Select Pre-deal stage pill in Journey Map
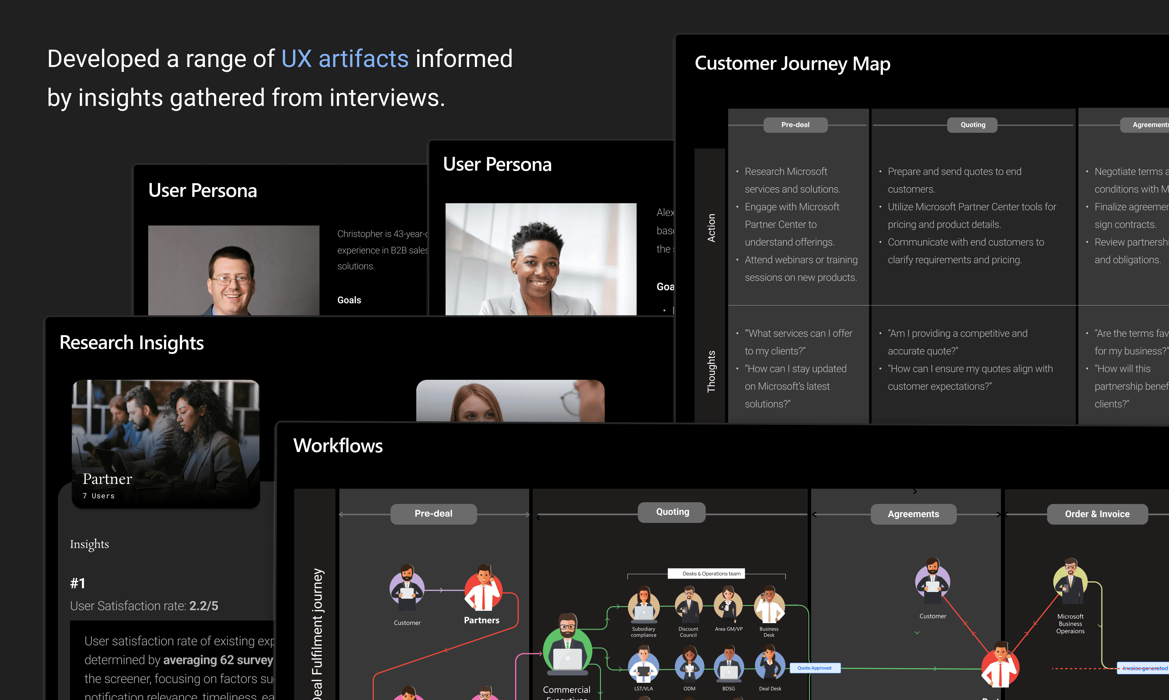 [795, 125]
